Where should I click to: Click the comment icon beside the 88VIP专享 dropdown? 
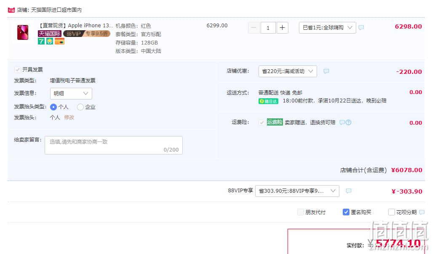pyautogui.click(x=349, y=191)
